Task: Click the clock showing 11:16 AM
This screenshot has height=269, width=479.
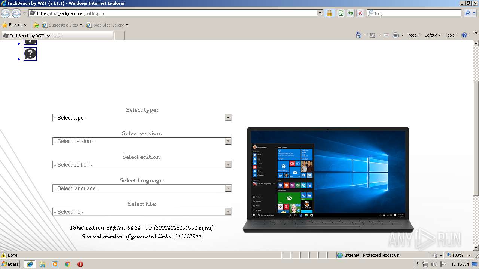Action: pyautogui.click(x=460, y=264)
